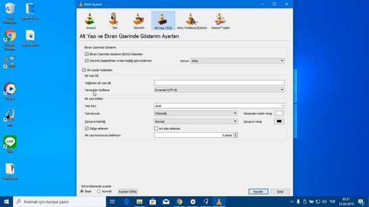Open the Start taskb... desktop file
The height and width of the screenshot is (207, 369).
point(30,37)
